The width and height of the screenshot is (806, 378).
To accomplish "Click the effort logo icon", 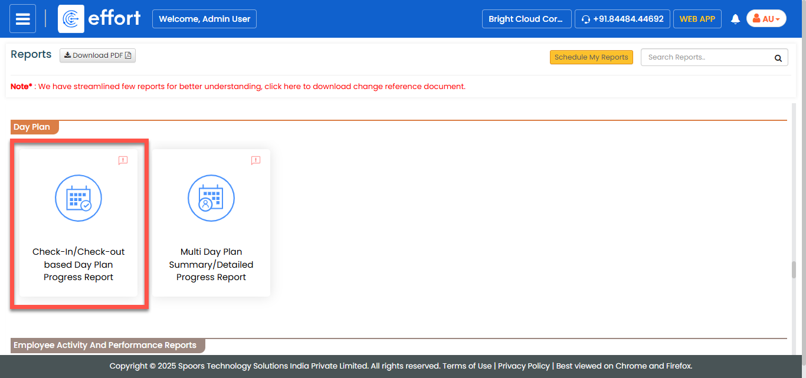I will coord(71,19).
